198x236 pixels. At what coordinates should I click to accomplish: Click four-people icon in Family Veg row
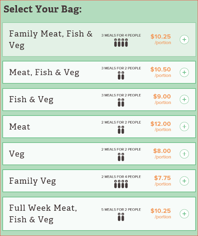(x=121, y=184)
